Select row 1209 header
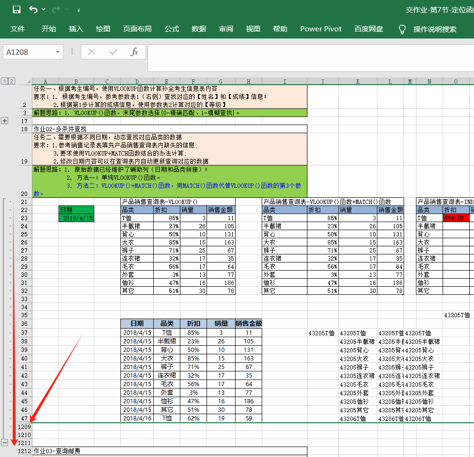 click(x=24, y=427)
